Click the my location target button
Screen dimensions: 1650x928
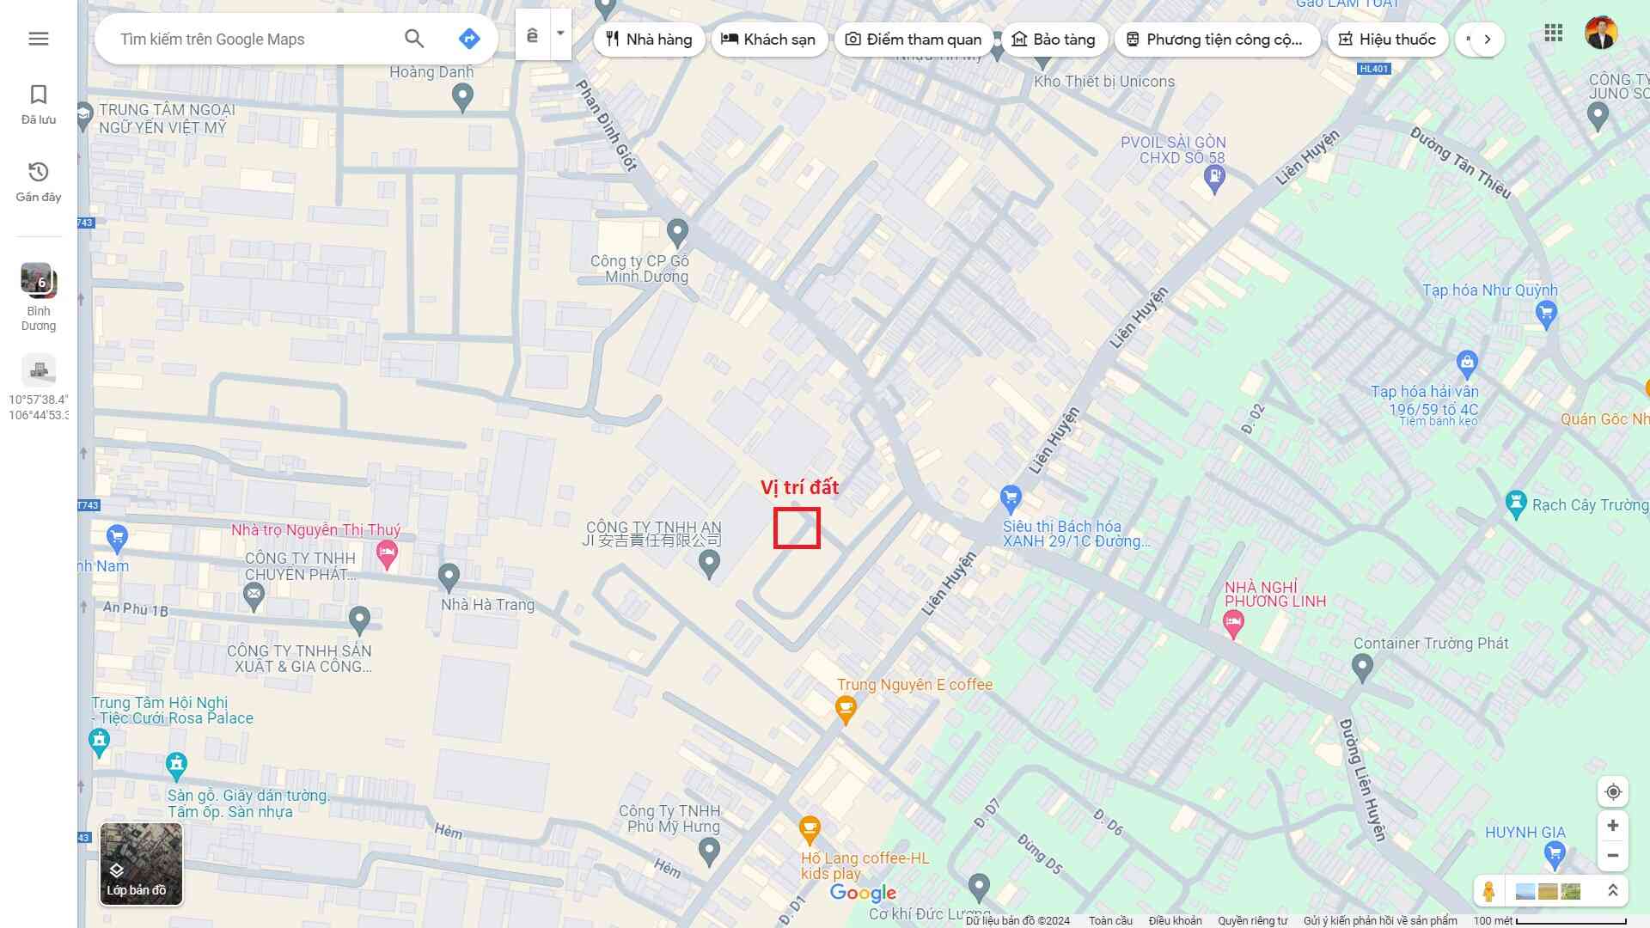[1612, 792]
